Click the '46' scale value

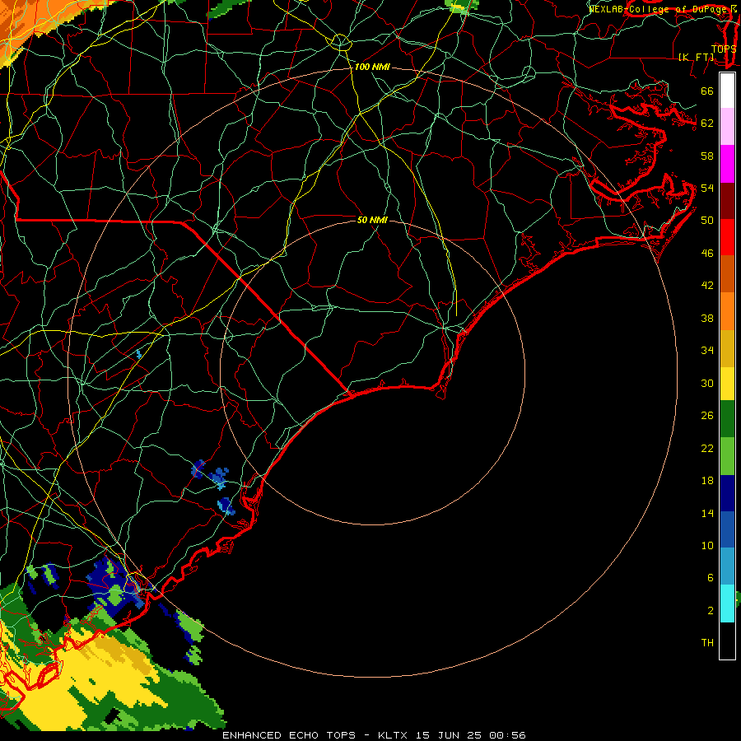(x=707, y=254)
